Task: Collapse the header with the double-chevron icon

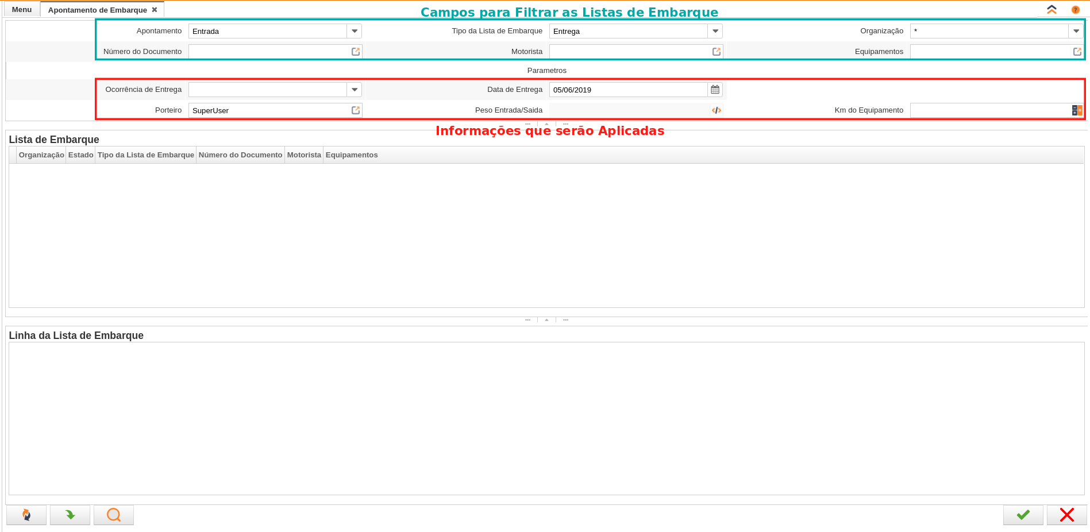Action: coord(1052,9)
